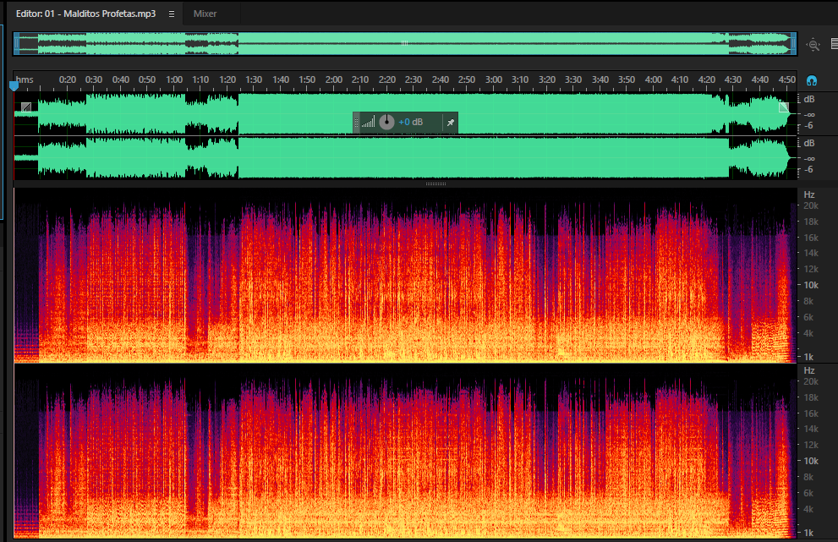This screenshot has width=838, height=542.
Task: Click the -∞ value on the left channel scale
Action: coord(809,114)
